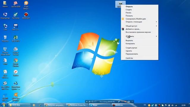This screenshot has width=190, height=107.
Task: Click the camera snapshot icon on recording bar
Action: click(129, 102)
